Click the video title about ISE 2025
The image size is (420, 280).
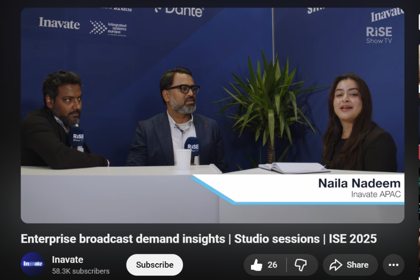[x=198, y=239]
